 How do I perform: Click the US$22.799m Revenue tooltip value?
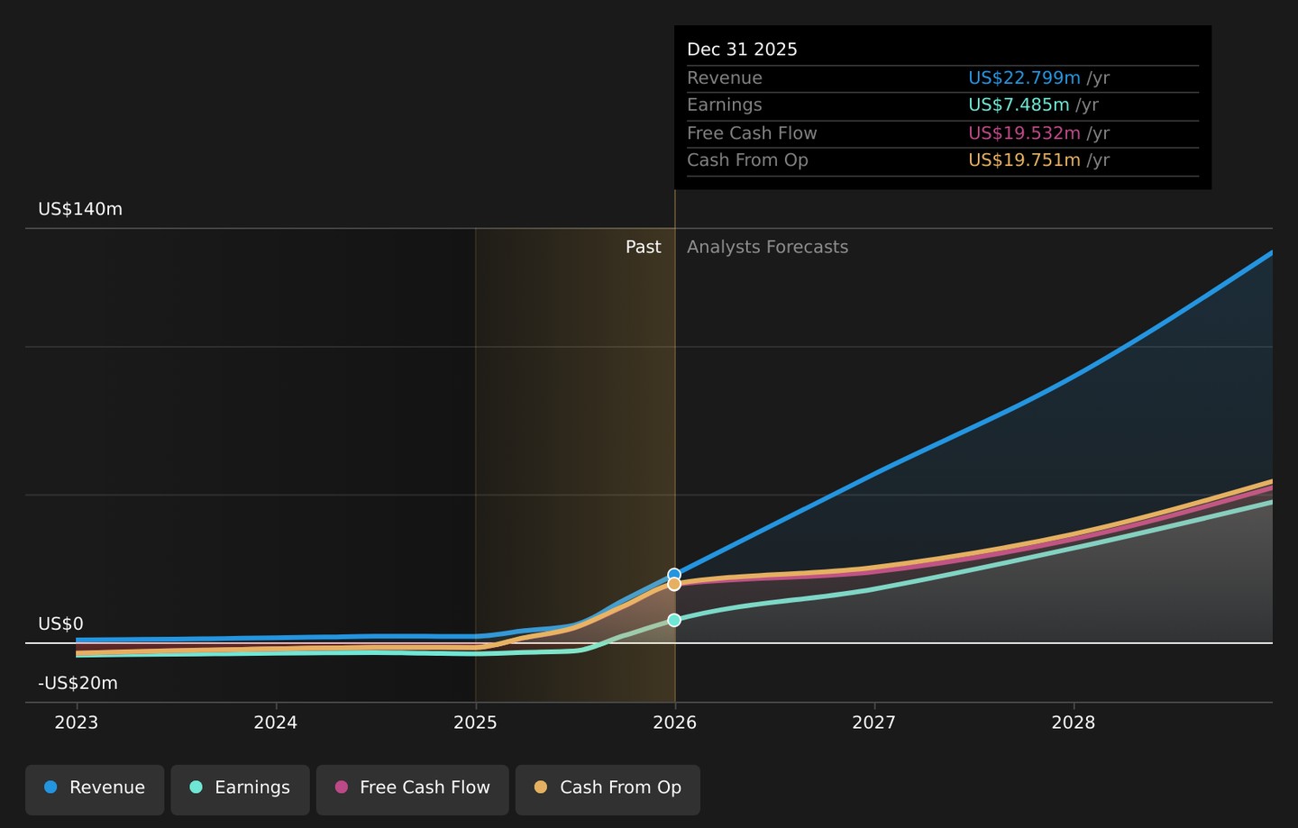click(x=1024, y=78)
